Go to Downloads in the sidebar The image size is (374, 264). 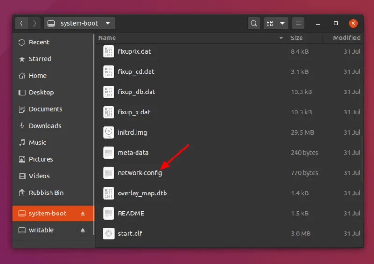click(x=45, y=126)
